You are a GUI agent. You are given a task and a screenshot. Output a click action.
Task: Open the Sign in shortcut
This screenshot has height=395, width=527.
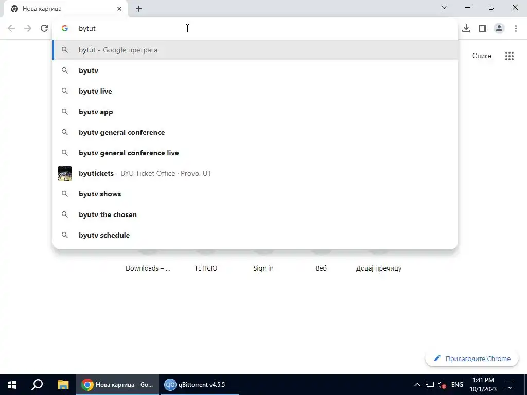point(263,268)
